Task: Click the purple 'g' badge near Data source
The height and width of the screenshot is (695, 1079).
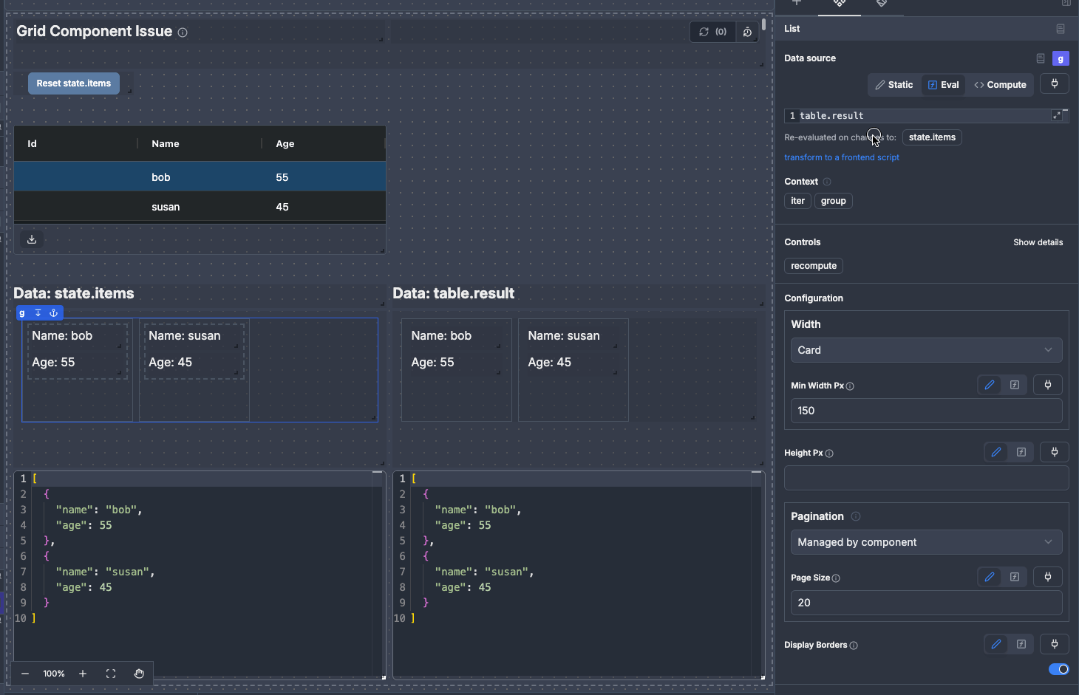Action: pyautogui.click(x=1061, y=58)
